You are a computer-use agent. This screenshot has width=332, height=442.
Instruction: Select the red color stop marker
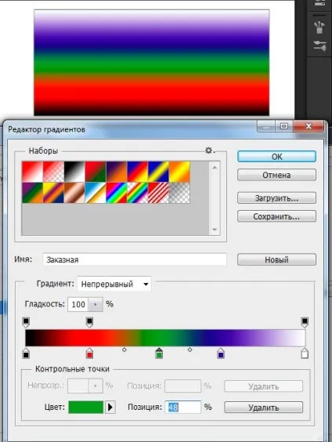[89, 353]
